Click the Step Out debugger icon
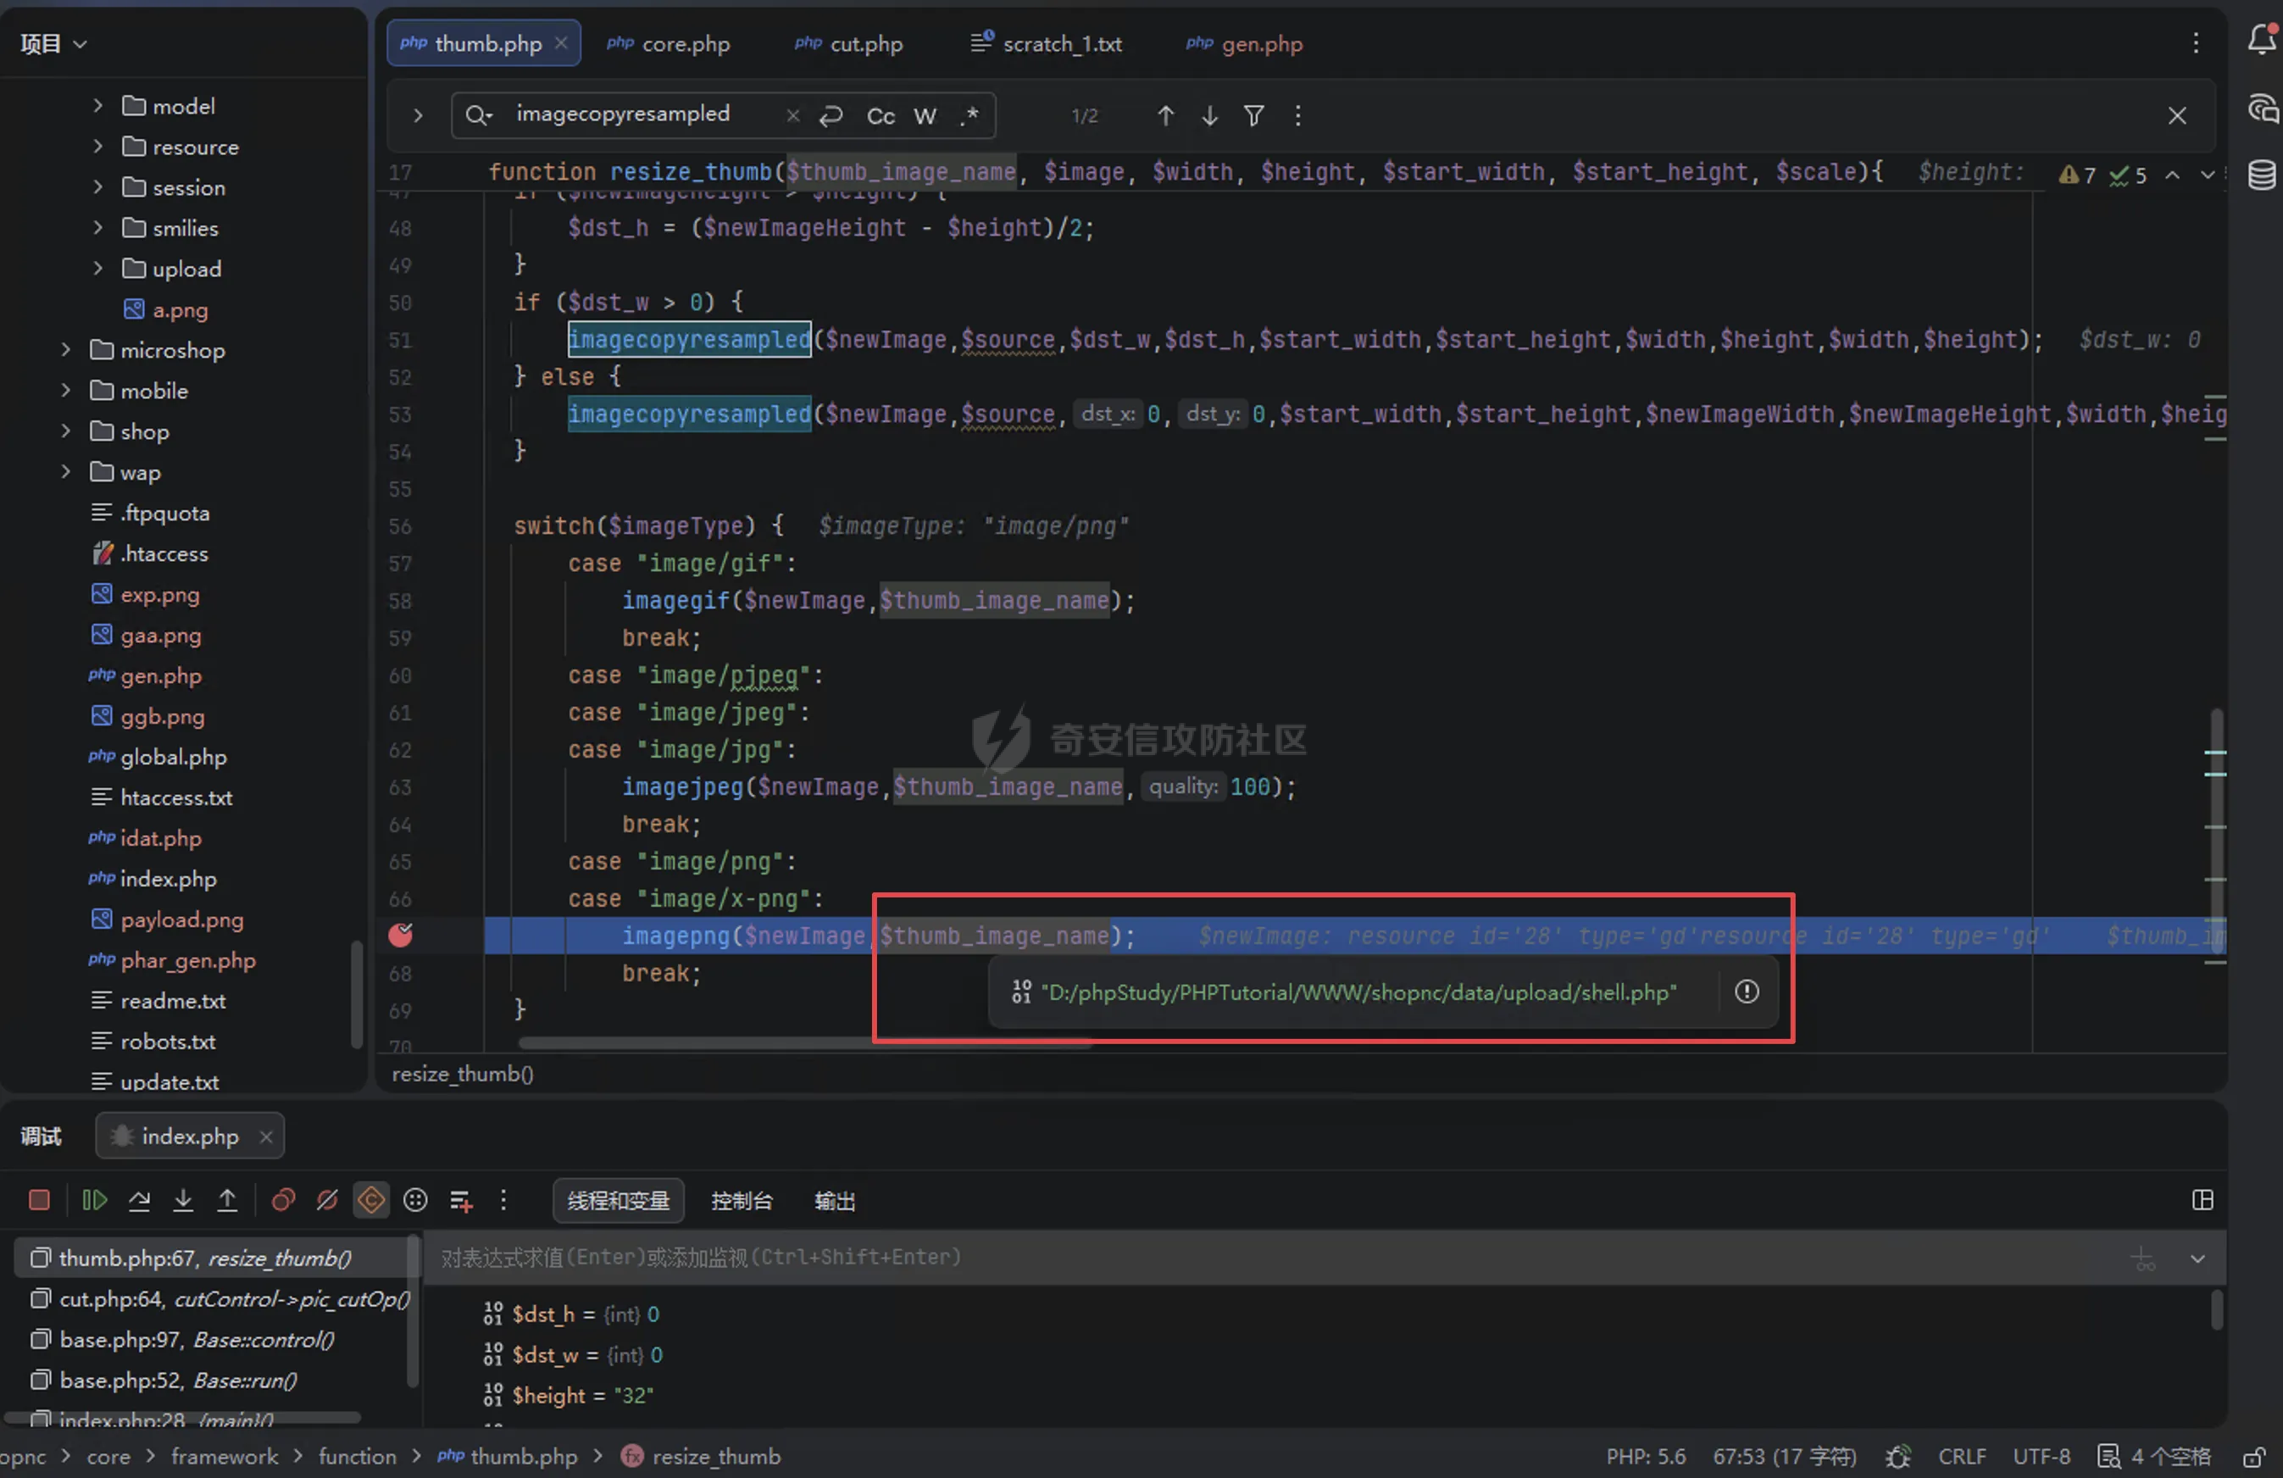2283x1478 pixels. 227,1200
